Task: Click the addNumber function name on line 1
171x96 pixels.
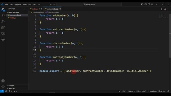Action: pyautogui.click(x=60, y=15)
